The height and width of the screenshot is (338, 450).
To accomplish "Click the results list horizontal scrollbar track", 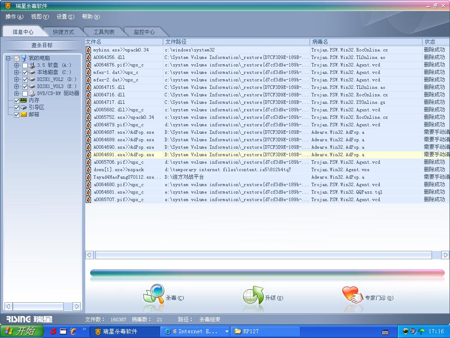I will (267, 255).
